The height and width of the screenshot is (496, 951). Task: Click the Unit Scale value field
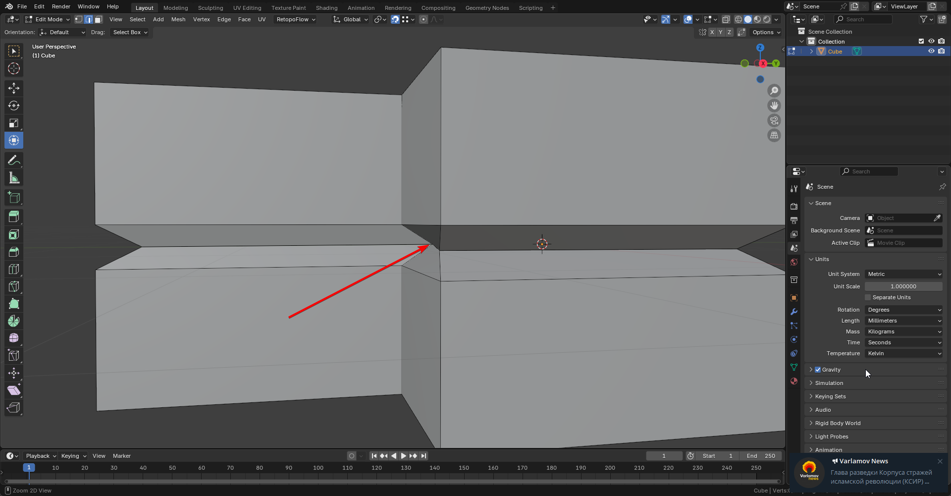tap(903, 286)
